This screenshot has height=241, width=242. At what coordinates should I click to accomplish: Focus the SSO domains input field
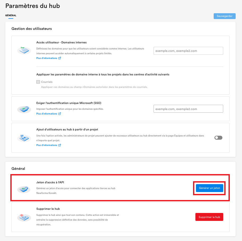(x=188, y=109)
